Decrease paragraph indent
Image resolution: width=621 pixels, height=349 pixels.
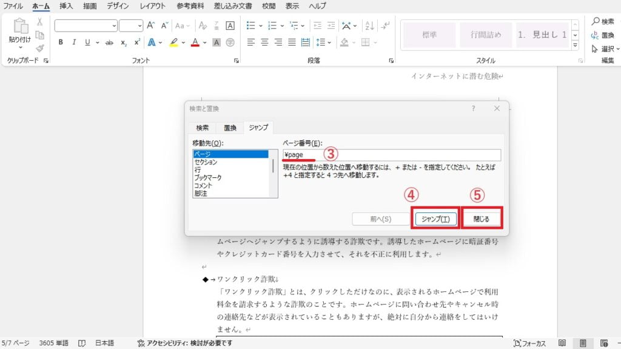click(318, 25)
